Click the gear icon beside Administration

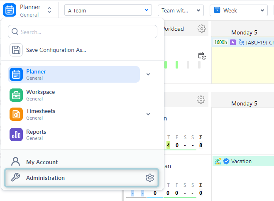(150, 178)
